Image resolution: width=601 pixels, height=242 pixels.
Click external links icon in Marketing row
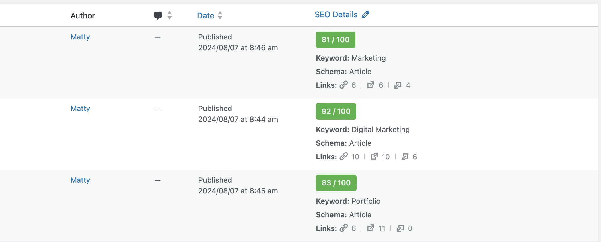371,85
